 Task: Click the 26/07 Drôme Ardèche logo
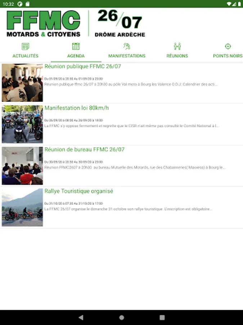tap(120, 23)
